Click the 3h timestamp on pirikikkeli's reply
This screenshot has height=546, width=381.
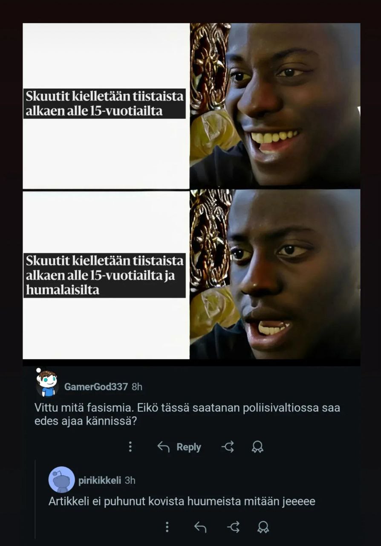(130, 480)
